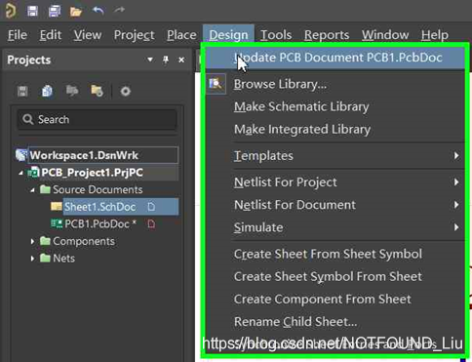The width and height of the screenshot is (472, 362).
Task: Expand the Netlist For Project arrow
Action: pyautogui.click(x=456, y=182)
